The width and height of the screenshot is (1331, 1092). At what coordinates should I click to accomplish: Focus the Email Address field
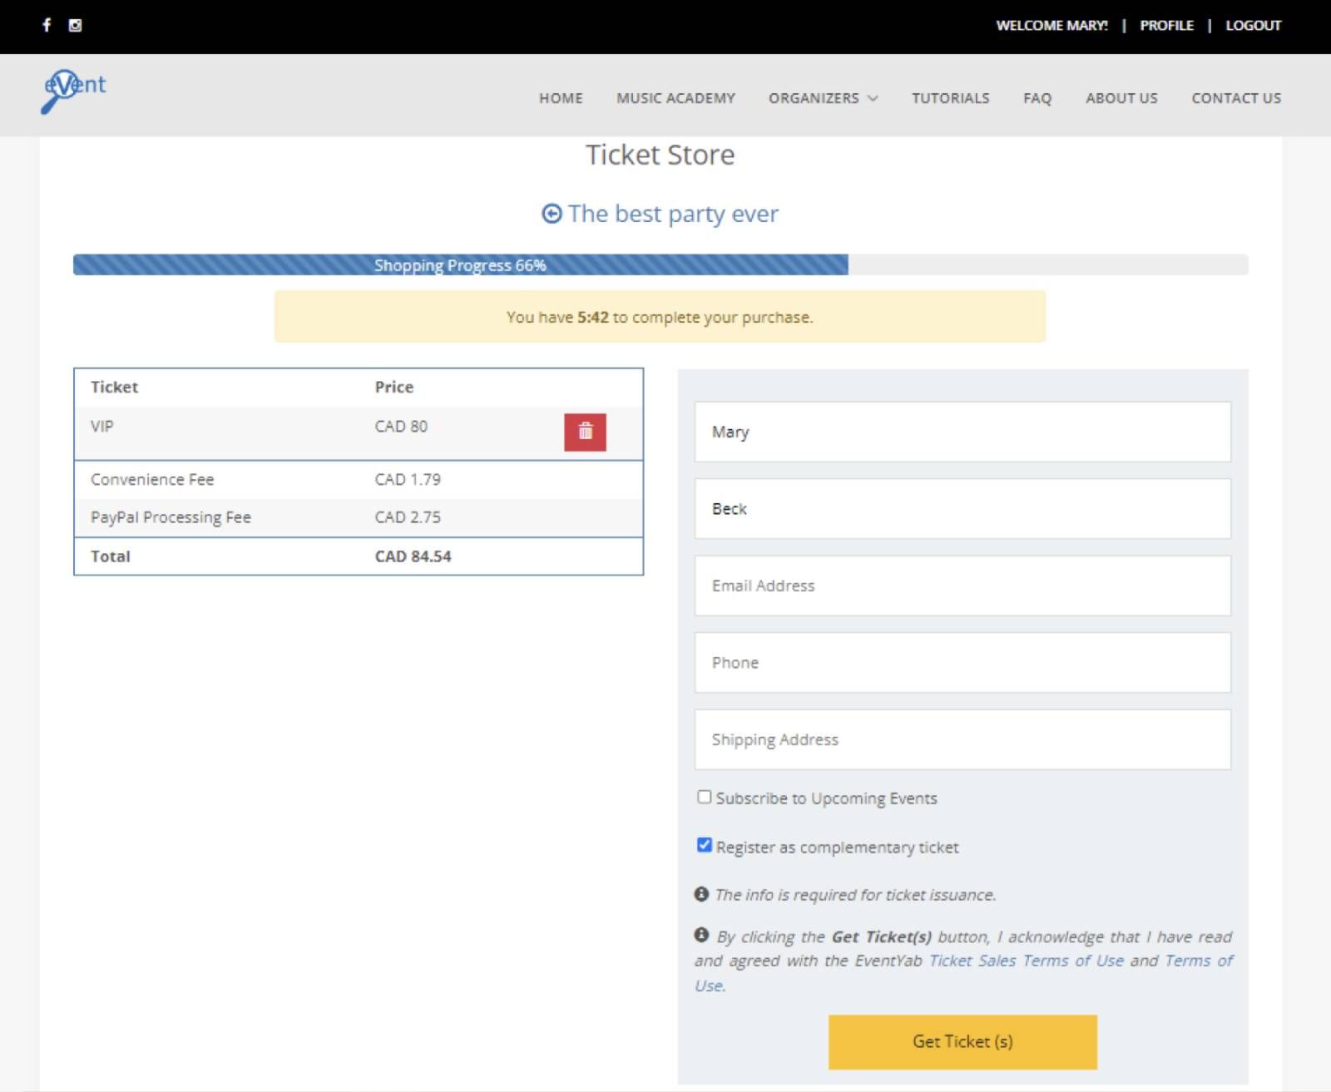962,586
